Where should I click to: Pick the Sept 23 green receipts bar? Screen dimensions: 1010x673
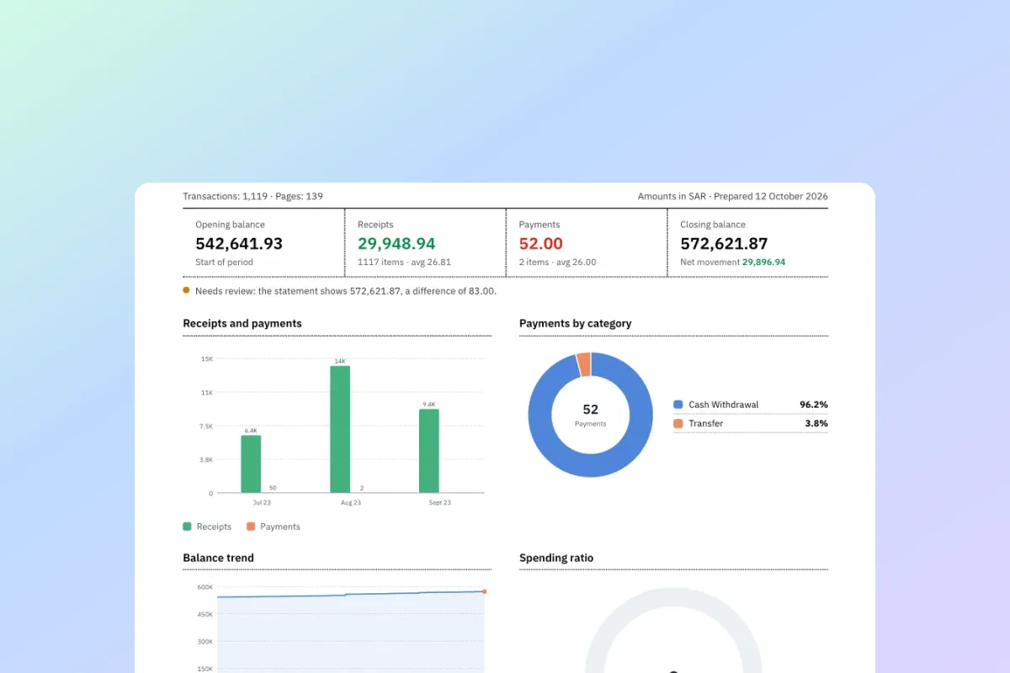[429, 451]
